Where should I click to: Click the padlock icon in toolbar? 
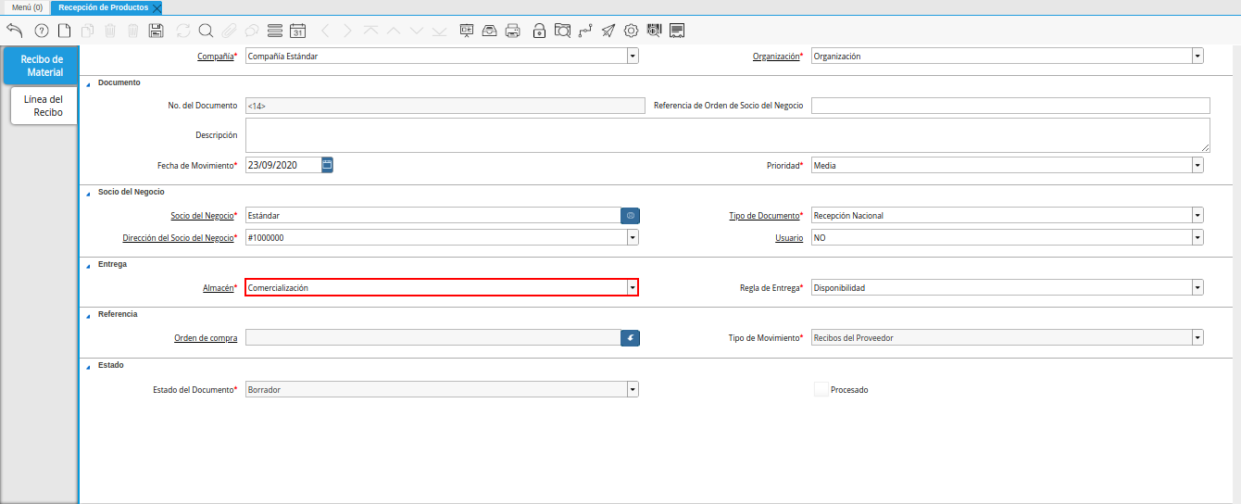539,31
